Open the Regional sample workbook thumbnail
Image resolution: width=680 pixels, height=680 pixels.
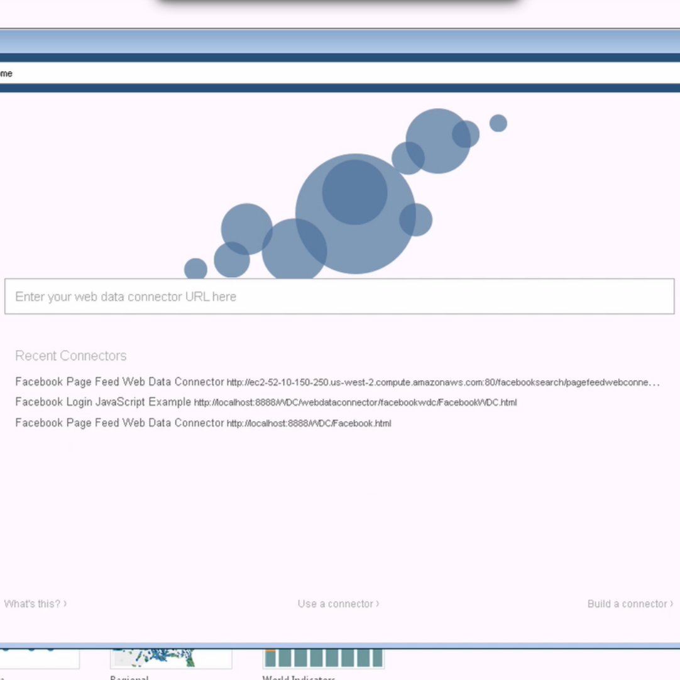171,658
